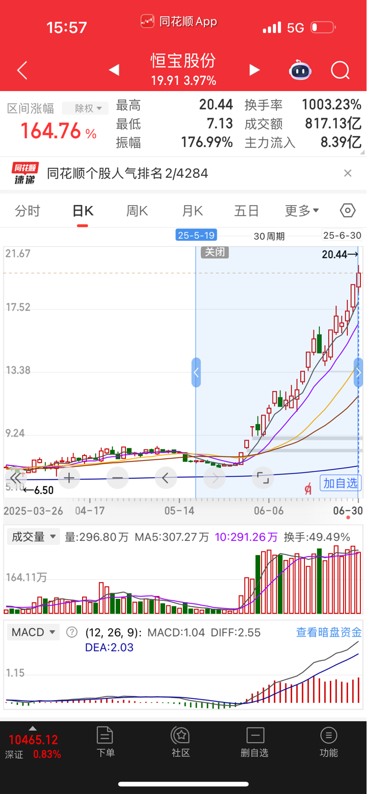Open the robot AI assistant

click(300, 70)
